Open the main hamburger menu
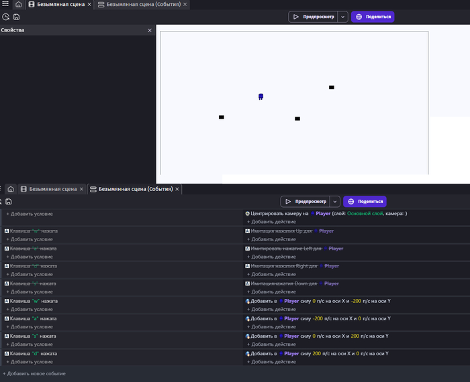The image size is (470, 382). pyautogui.click(x=5, y=4)
